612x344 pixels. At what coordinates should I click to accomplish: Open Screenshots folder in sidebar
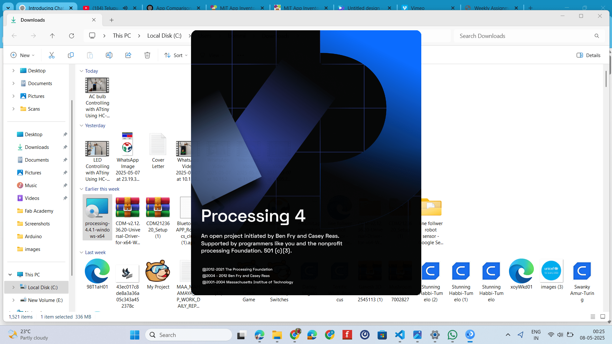pos(37,223)
